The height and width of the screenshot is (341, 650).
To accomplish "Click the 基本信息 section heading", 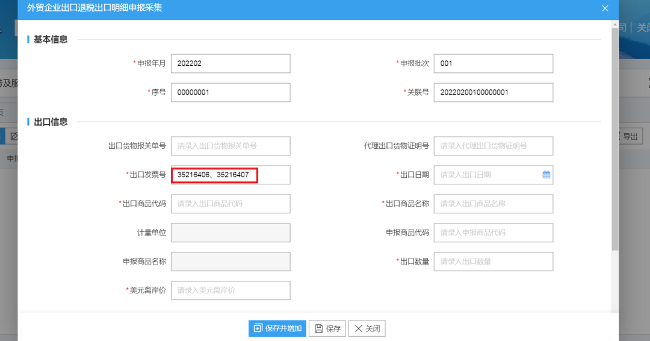I will coord(50,39).
